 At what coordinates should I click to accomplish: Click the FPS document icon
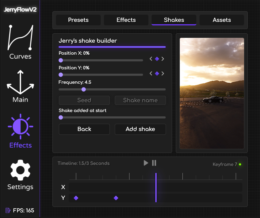point(8,211)
